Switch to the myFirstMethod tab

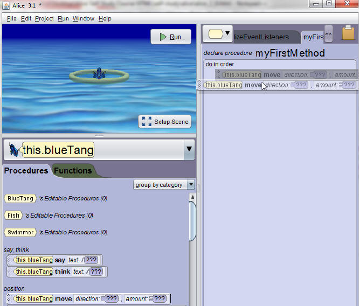(313, 37)
